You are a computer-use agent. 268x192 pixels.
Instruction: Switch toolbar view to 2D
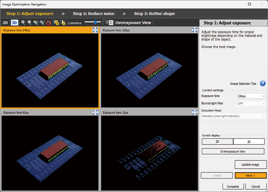(5, 22)
